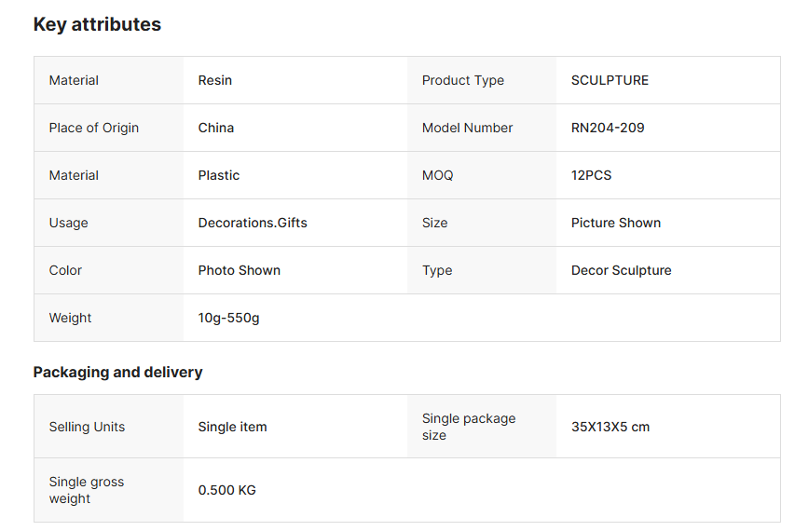Screen dimensions: 795x531
Task: Select the Single package size label
Action: click(469, 427)
